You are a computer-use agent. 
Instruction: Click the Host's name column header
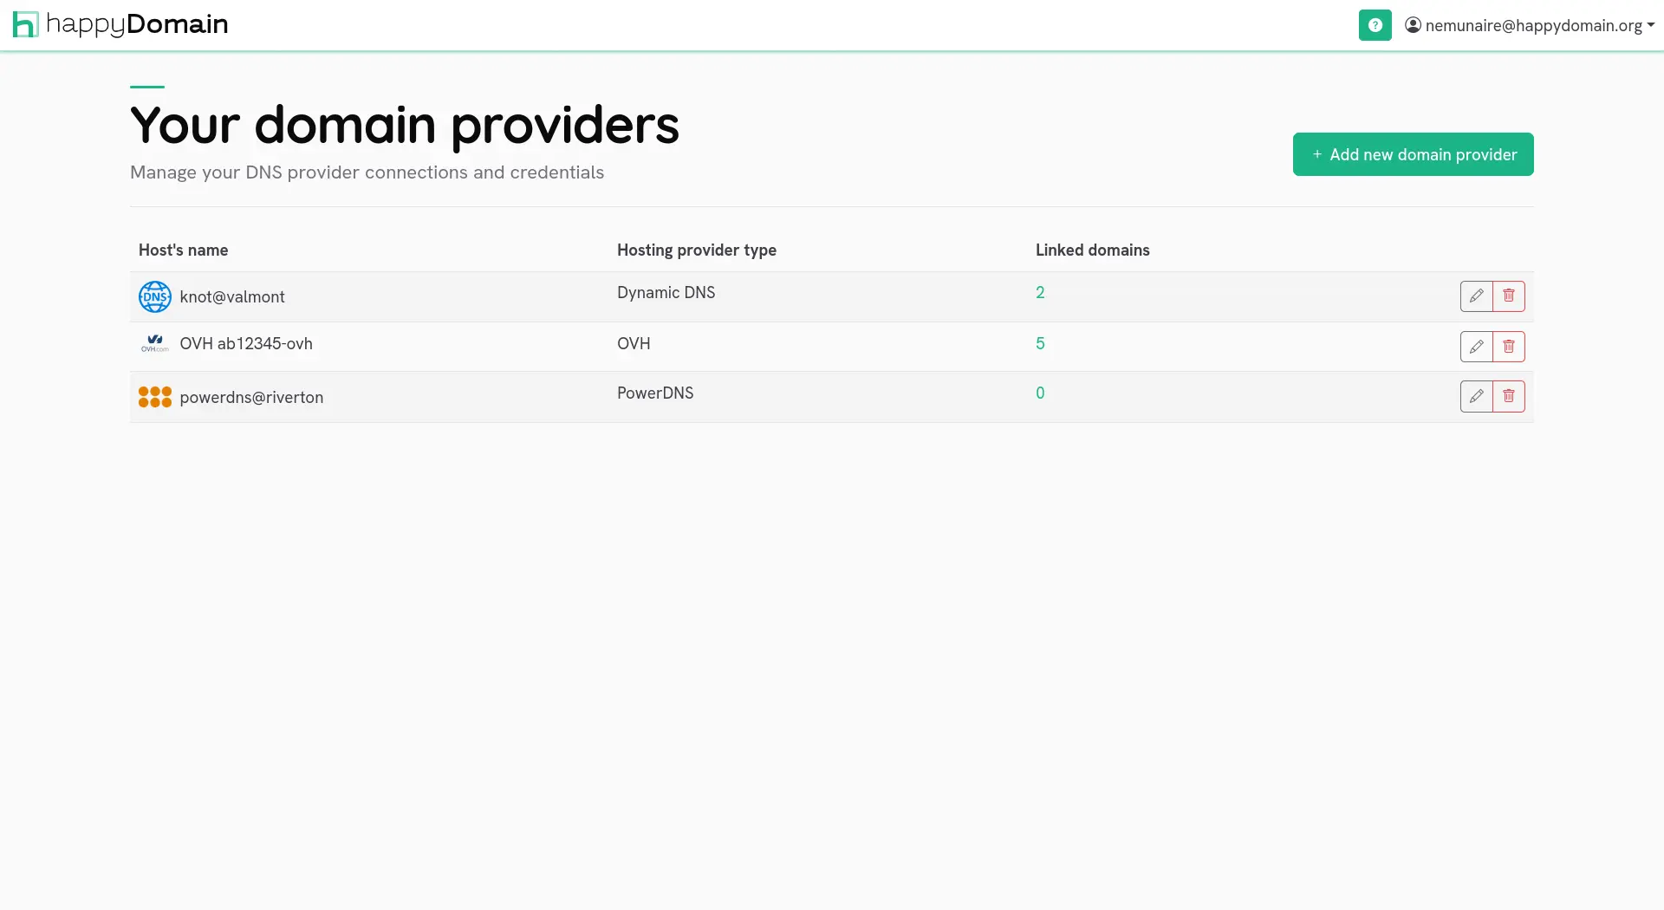click(x=183, y=250)
